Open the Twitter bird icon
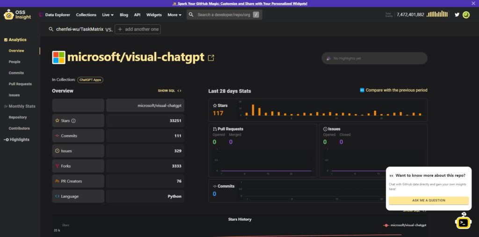 [x=457, y=14]
